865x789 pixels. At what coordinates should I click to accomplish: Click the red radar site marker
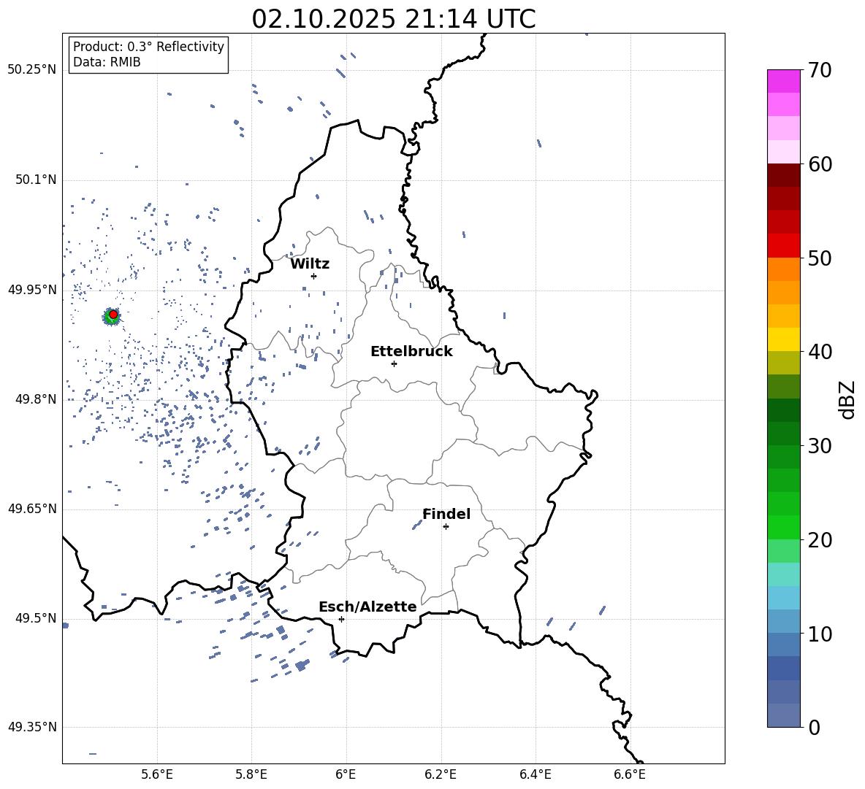coord(113,315)
